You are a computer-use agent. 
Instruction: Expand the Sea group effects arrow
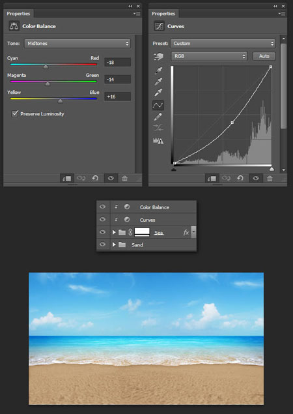[193, 232]
